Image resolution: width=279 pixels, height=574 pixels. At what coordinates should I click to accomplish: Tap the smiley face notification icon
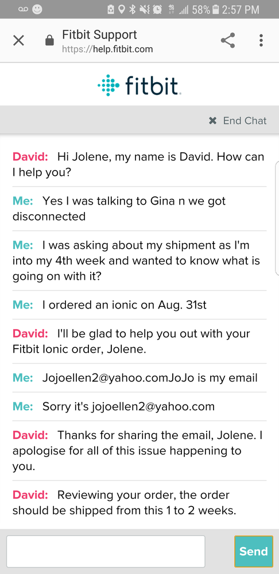click(x=37, y=9)
